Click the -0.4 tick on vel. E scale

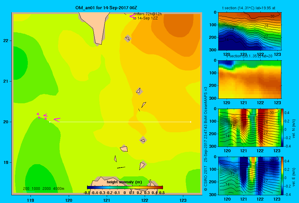[287, 194]
